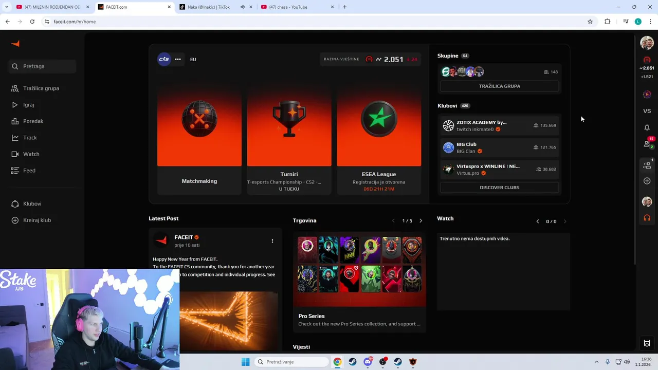Click the FACEIT post firework image
This screenshot has width=658, height=370.
pyautogui.click(x=229, y=321)
